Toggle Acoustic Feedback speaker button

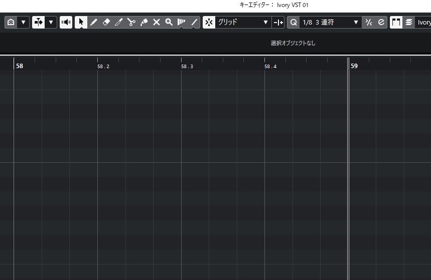click(66, 23)
